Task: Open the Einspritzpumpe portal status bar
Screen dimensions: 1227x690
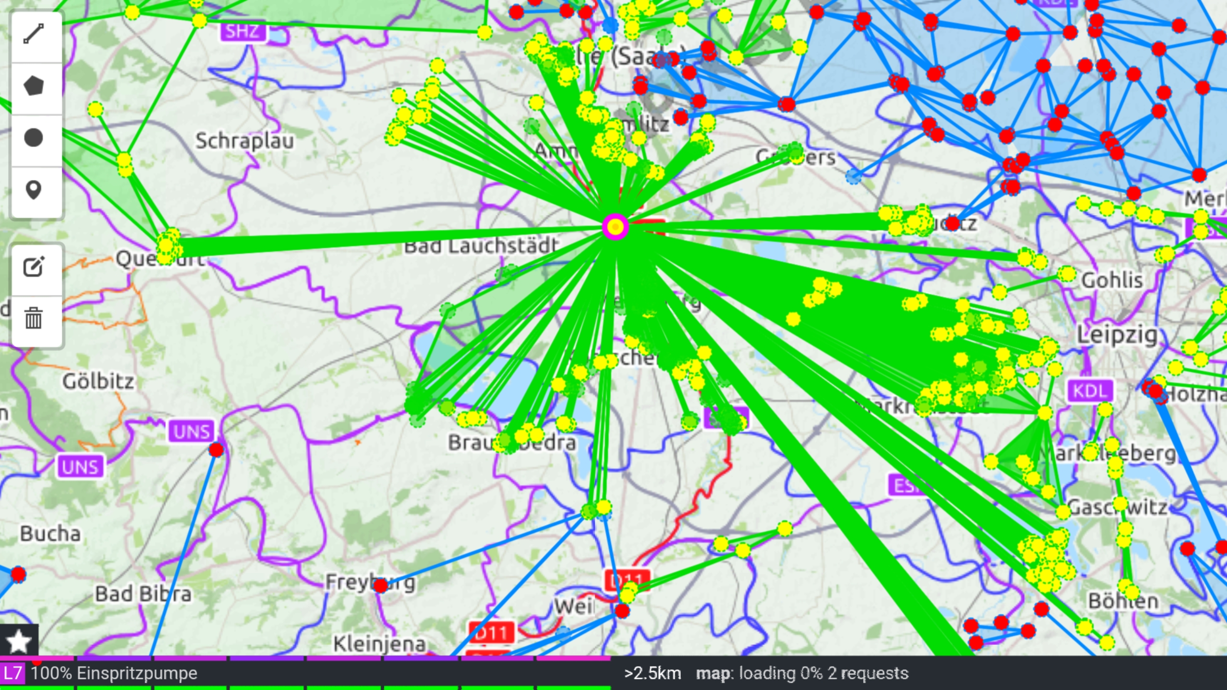Action: tap(114, 673)
